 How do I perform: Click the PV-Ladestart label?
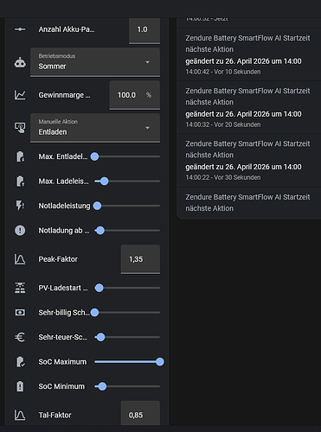63,288
